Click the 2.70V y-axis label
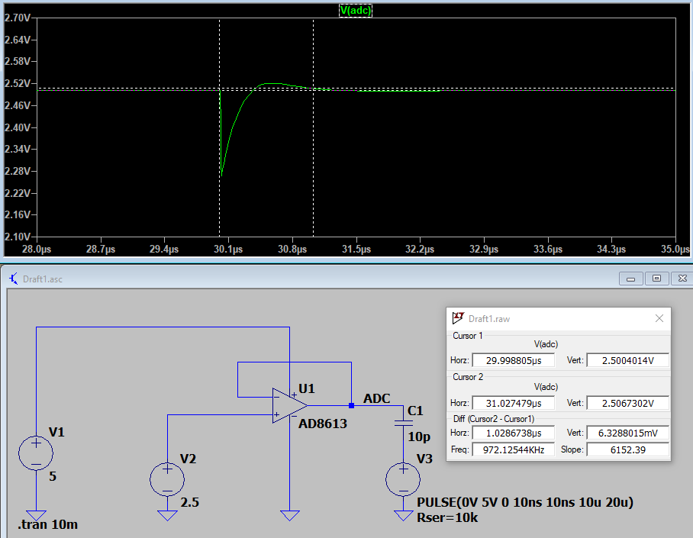 click(18, 18)
